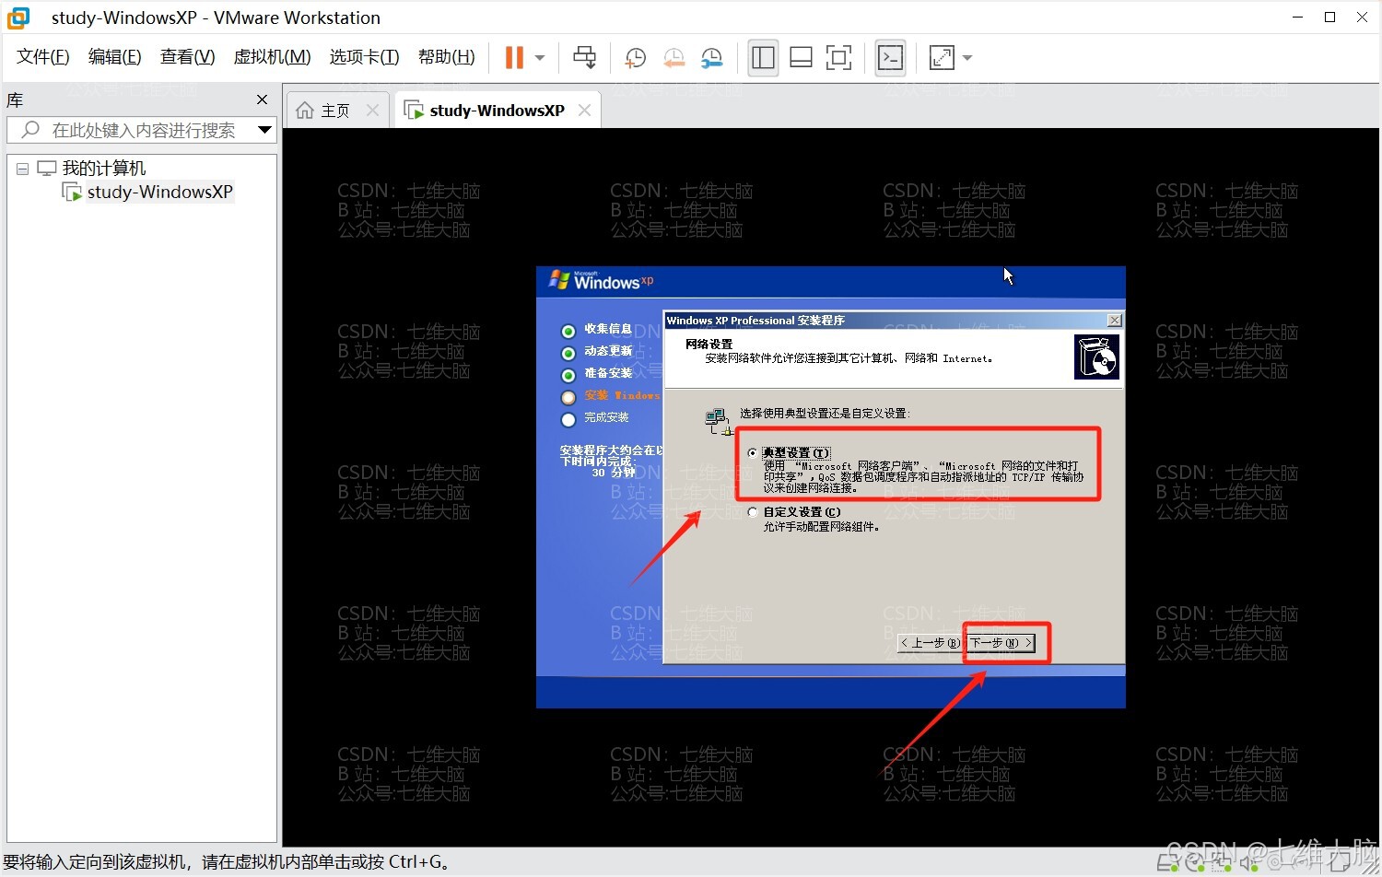Click the 网络设置 heading text
Screen dimensions: 1382x877
(709, 344)
